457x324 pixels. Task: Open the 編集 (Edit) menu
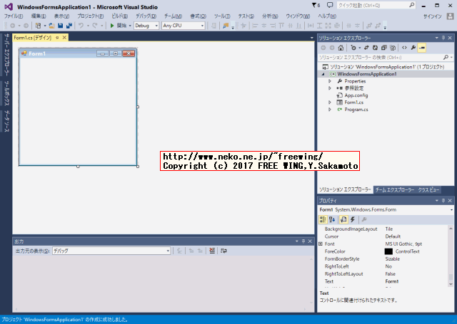(x=39, y=16)
